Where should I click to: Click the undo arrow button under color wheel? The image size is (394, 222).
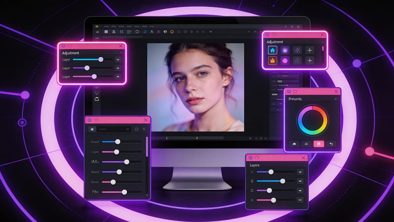331,144
